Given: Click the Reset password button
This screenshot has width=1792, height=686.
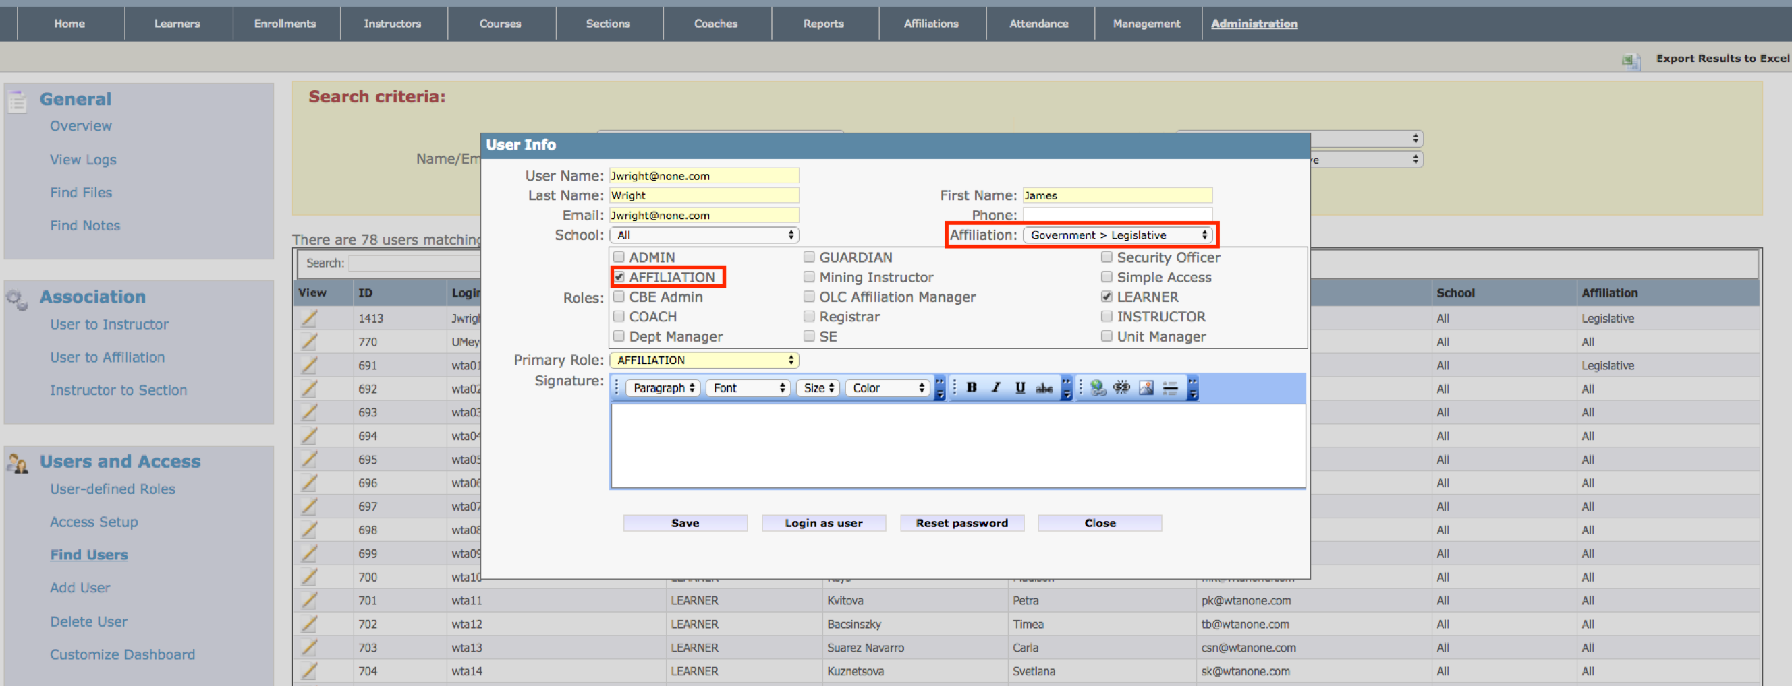Looking at the screenshot, I should [961, 523].
